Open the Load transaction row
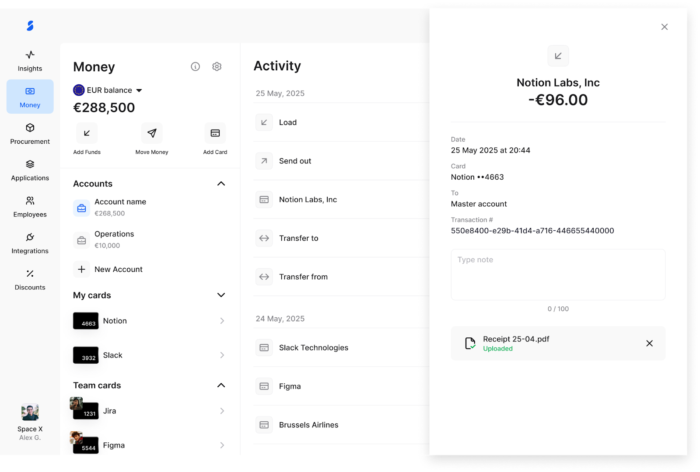Viewport: 700px width, 472px height. [341, 122]
